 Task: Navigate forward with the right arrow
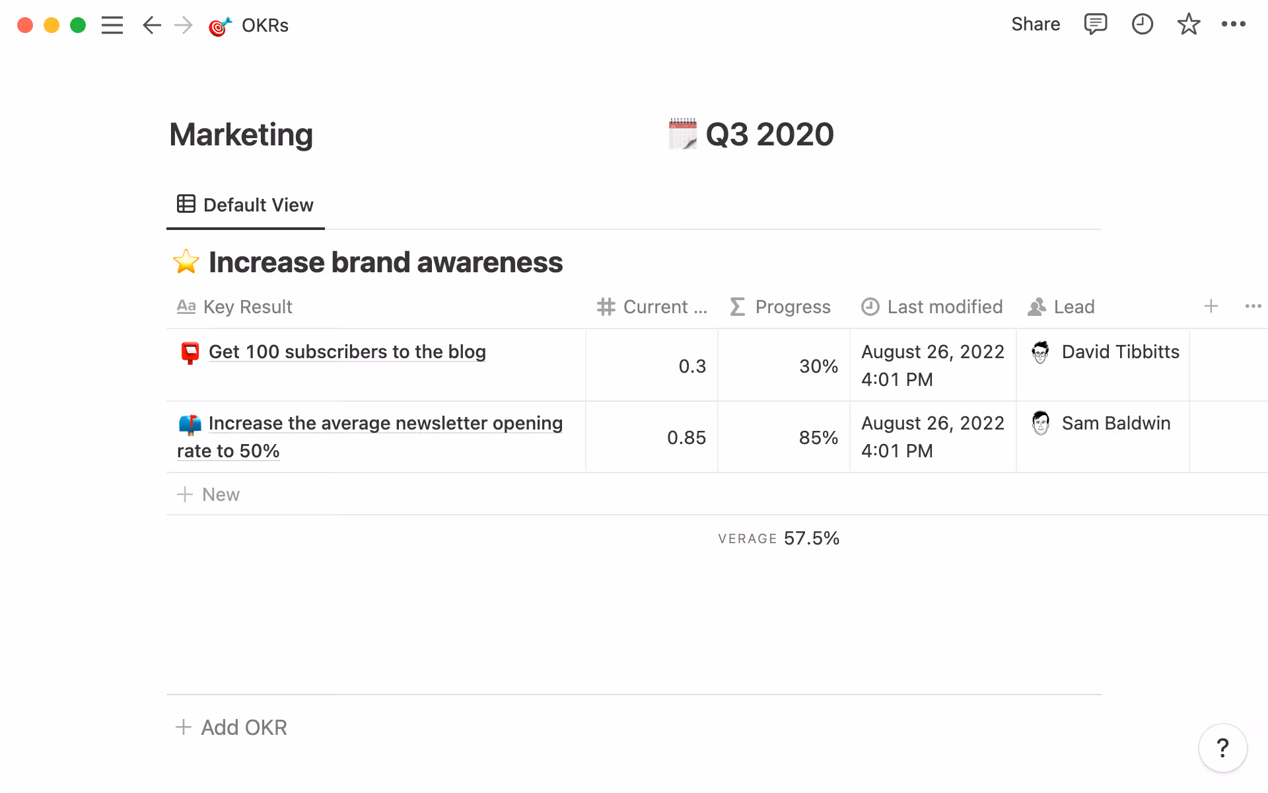pyautogui.click(x=183, y=25)
